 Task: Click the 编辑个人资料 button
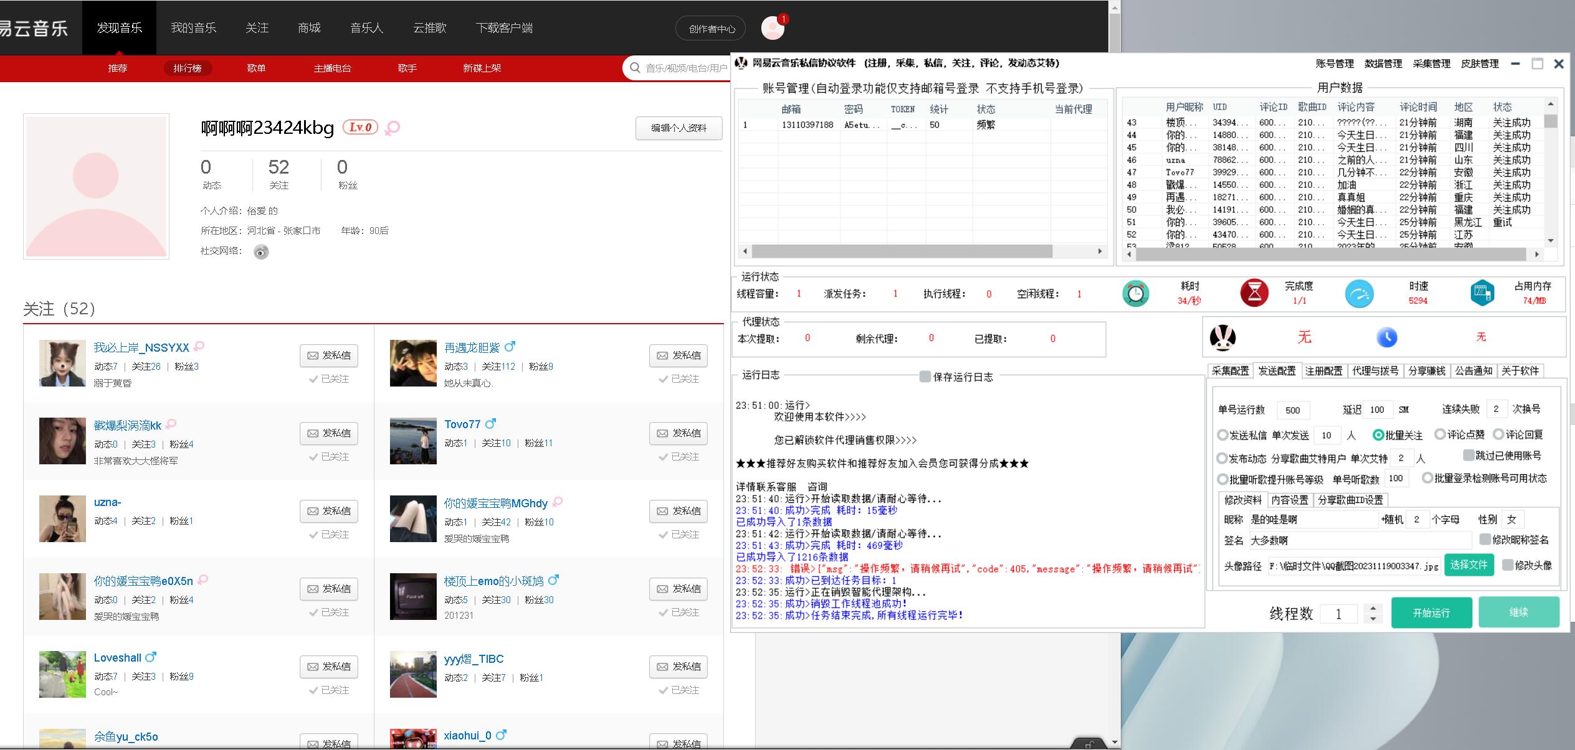(678, 128)
